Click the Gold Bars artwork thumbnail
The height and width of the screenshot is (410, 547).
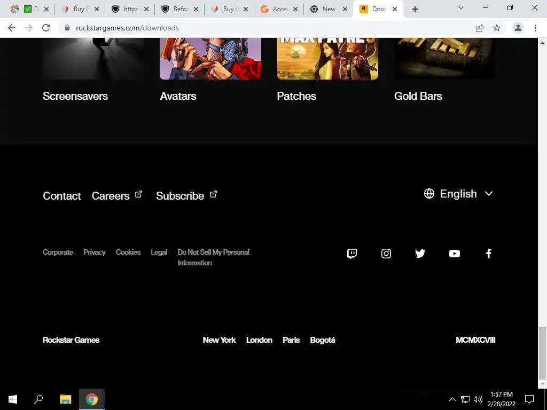pyautogui.click(x=445, y=59)
